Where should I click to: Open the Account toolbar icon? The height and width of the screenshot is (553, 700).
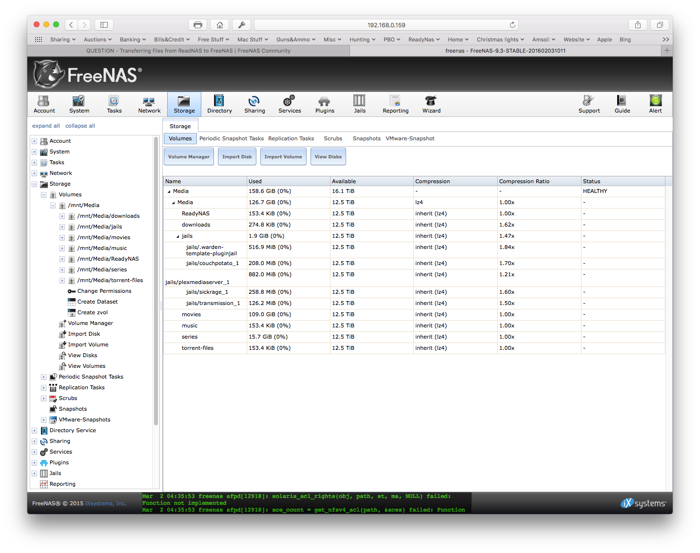click(x=44, y=104)
